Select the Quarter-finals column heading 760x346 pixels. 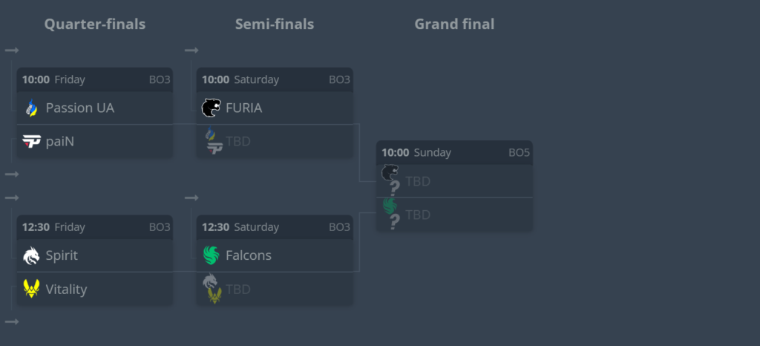(x=94, y=25)
